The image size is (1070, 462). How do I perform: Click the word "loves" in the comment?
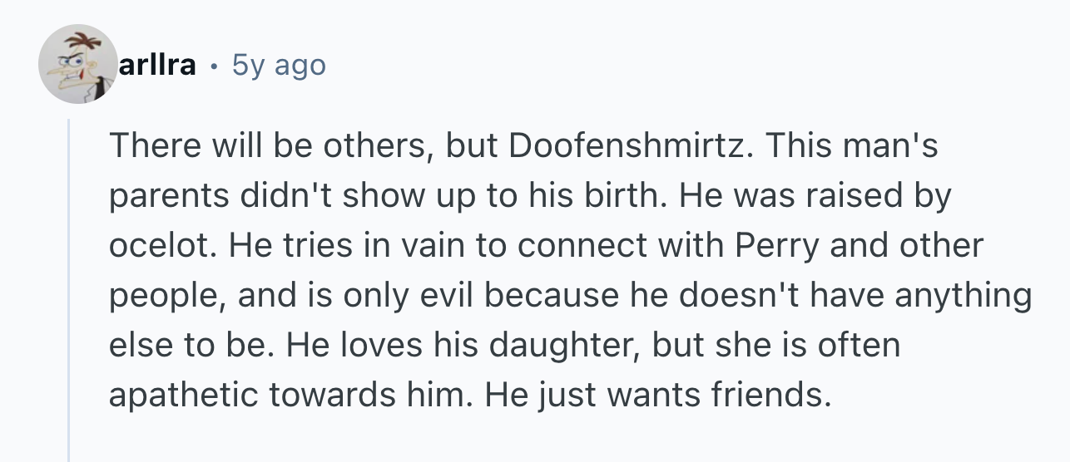(327, 346)
